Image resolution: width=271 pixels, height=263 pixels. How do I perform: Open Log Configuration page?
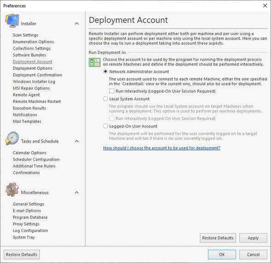pyautogui.click(x=30, y=231)
